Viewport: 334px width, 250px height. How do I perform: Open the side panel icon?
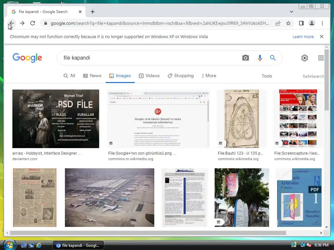tap(301, 23)
